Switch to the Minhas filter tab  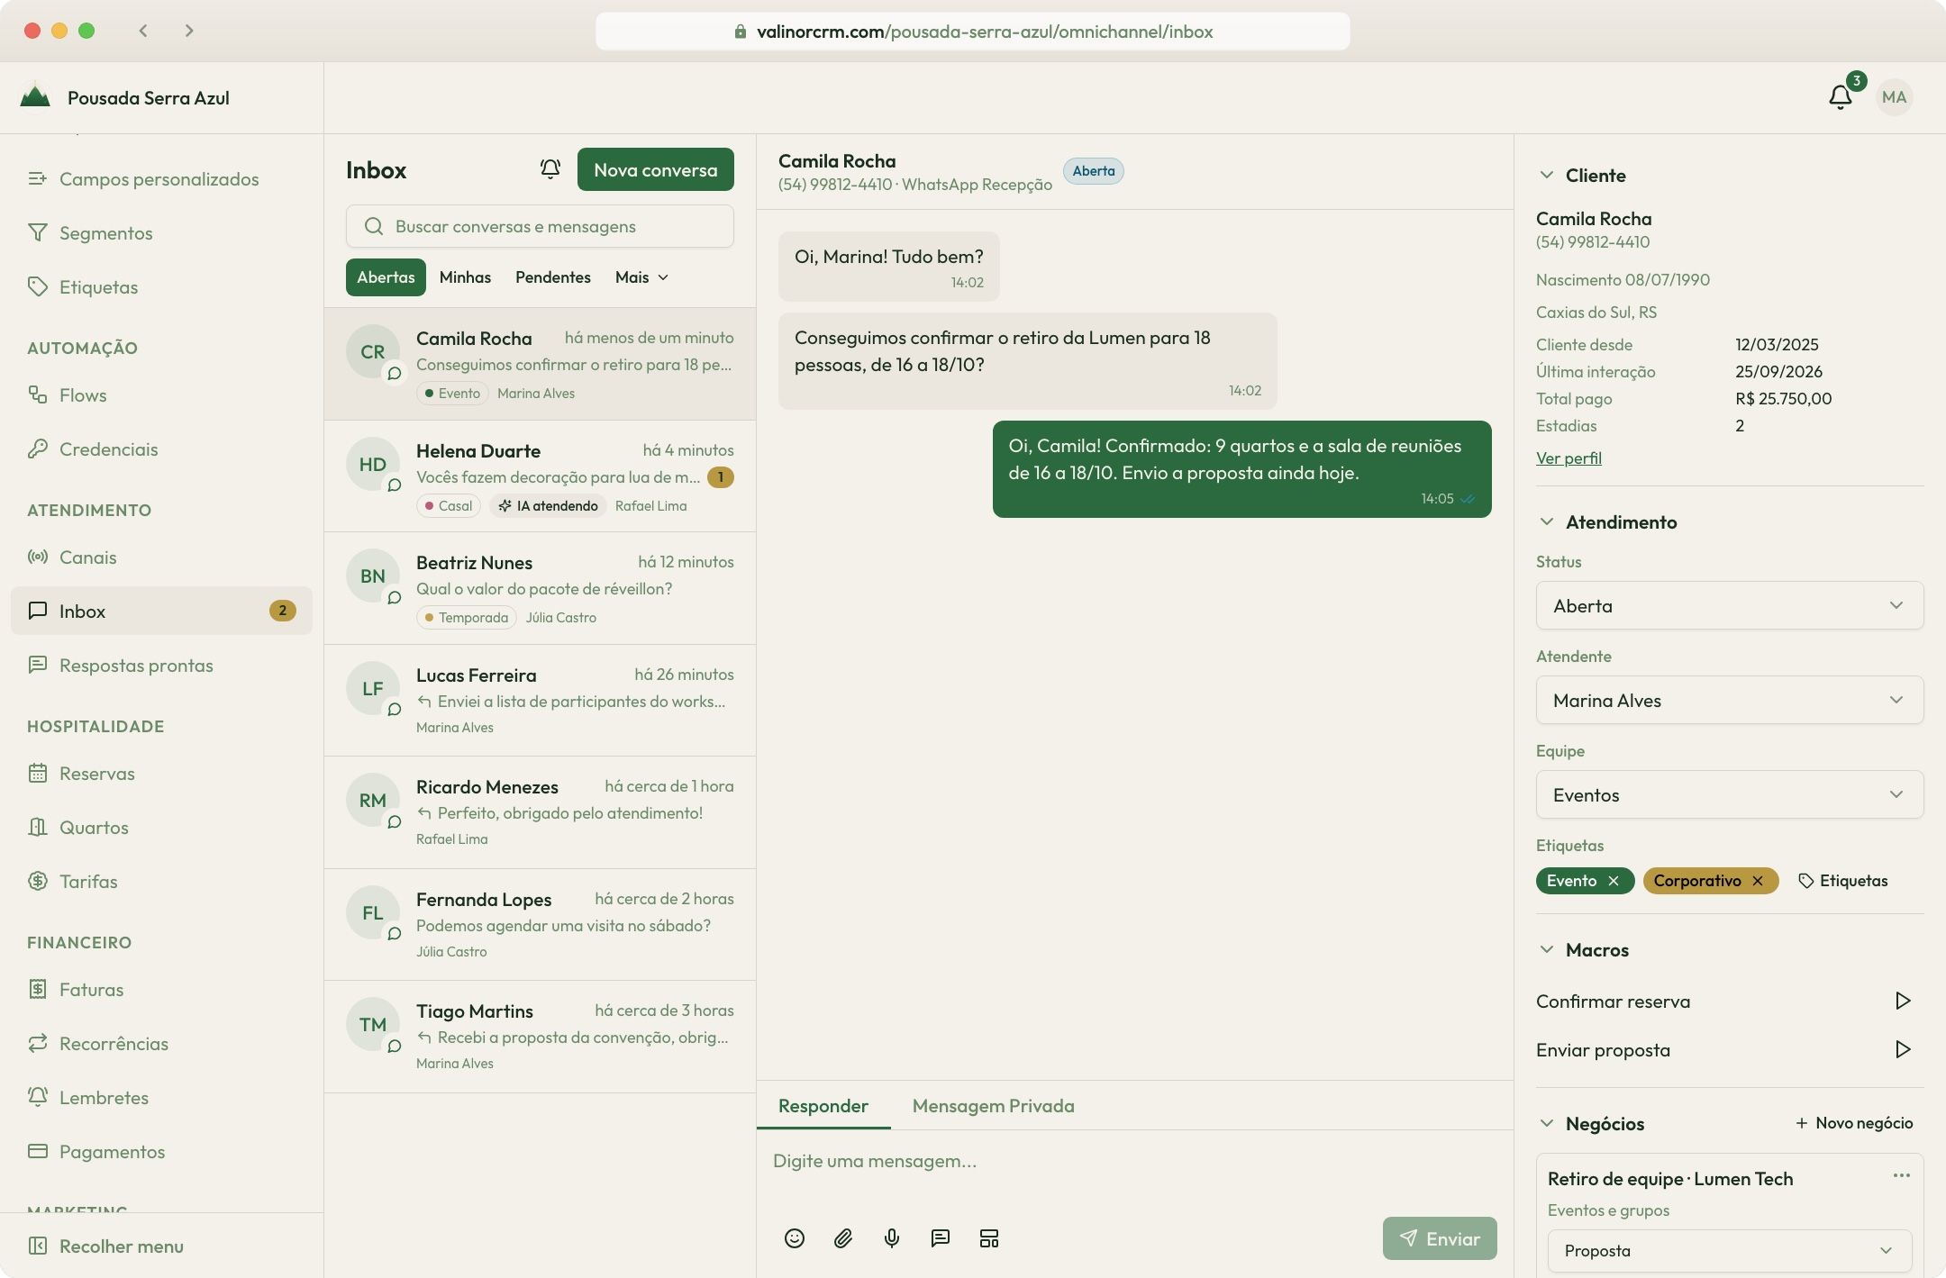465,277
